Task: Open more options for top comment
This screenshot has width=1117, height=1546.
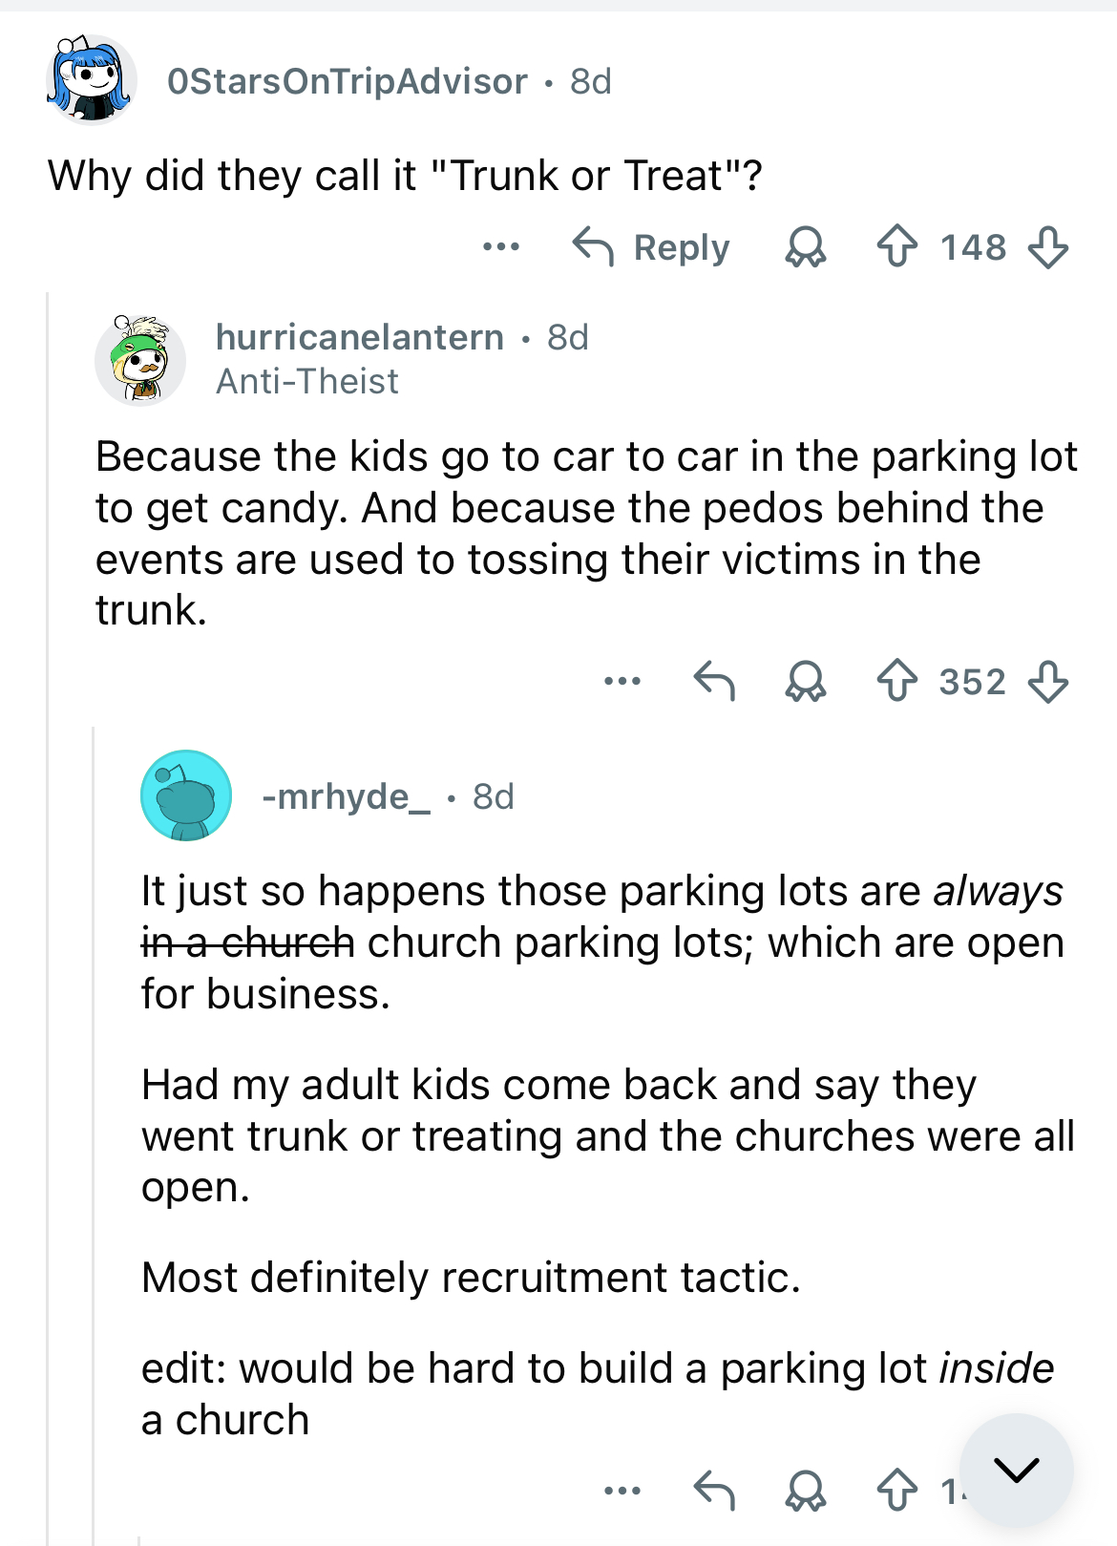Action: point(500,247)
